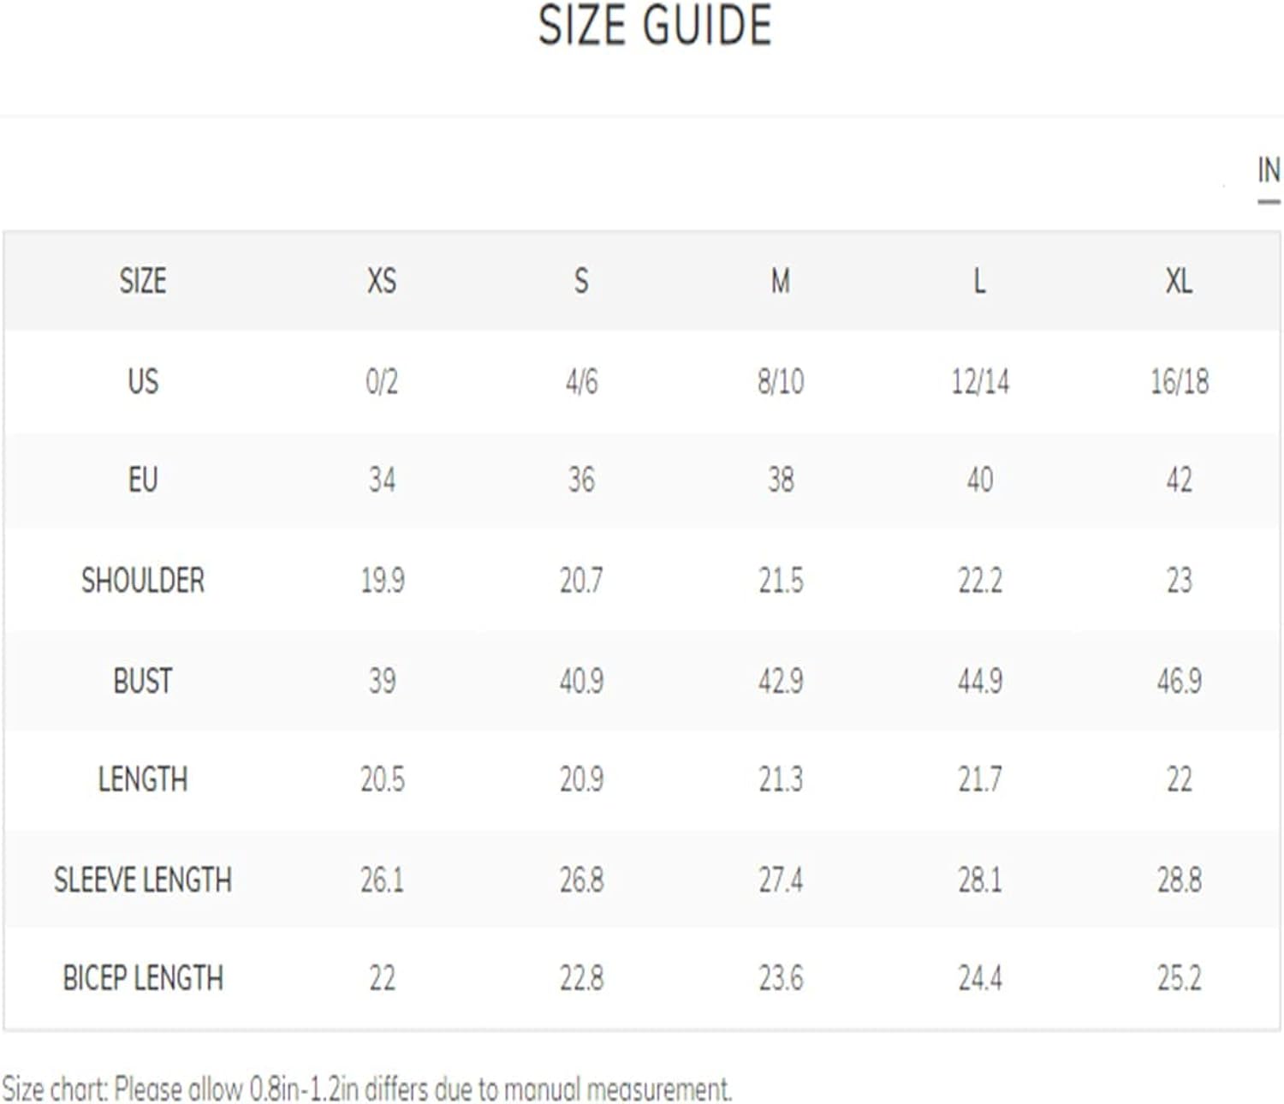Select the S size column header

(x=581, y=281)
